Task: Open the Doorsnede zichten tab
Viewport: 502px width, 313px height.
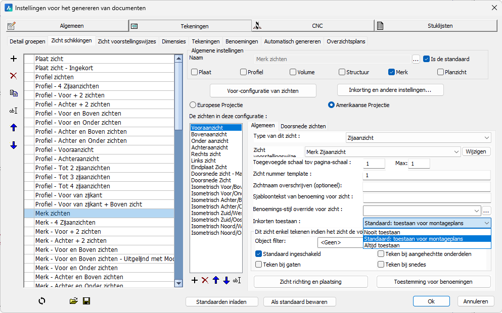Action: tap(303, 126)
